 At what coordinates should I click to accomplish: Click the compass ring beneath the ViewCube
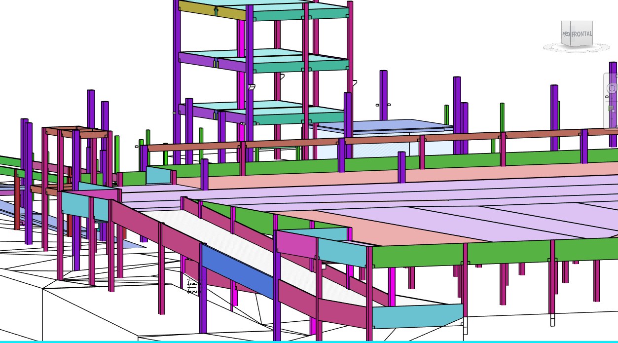tap(577, 48)
